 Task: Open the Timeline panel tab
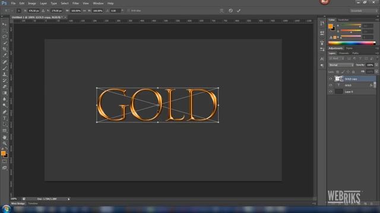pos(33,204)
